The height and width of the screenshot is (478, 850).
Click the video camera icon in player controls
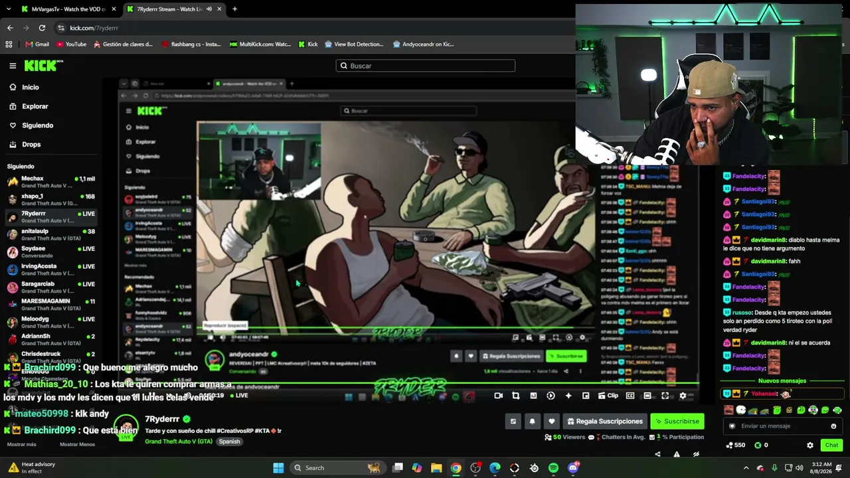click(499, 396)
